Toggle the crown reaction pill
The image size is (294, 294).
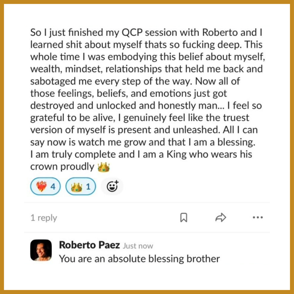tap(81, 187)
